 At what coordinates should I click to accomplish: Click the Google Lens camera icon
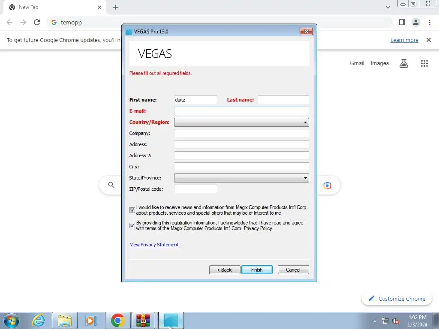point(327,185)
